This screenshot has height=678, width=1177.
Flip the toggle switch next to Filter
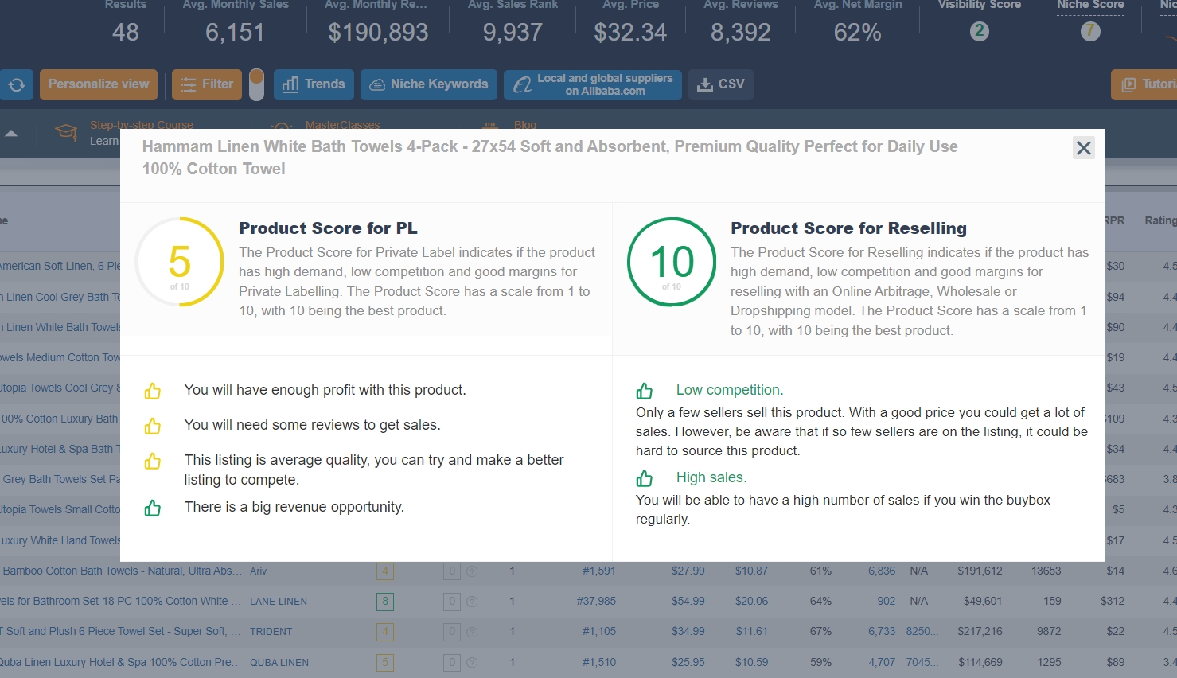click(257, 84)
